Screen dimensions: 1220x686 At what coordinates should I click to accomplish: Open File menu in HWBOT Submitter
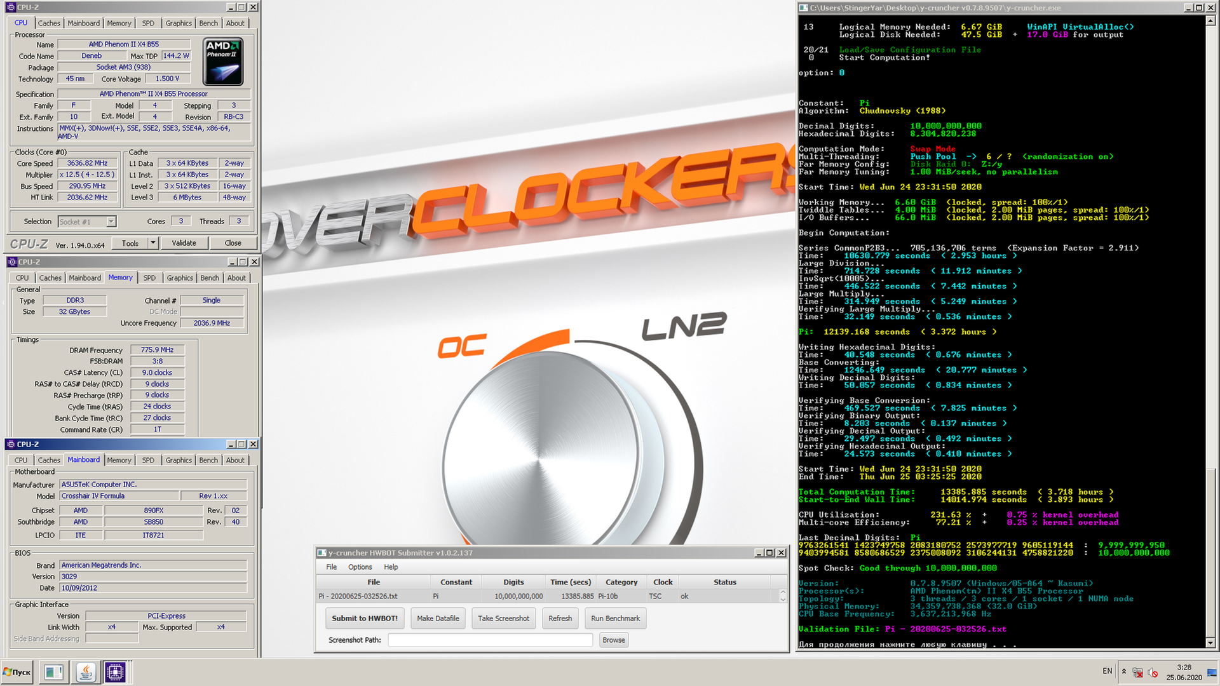(332, 567)
